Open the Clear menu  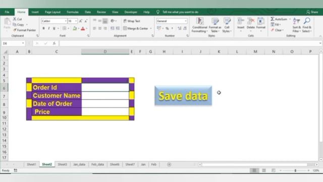point(277,30)
